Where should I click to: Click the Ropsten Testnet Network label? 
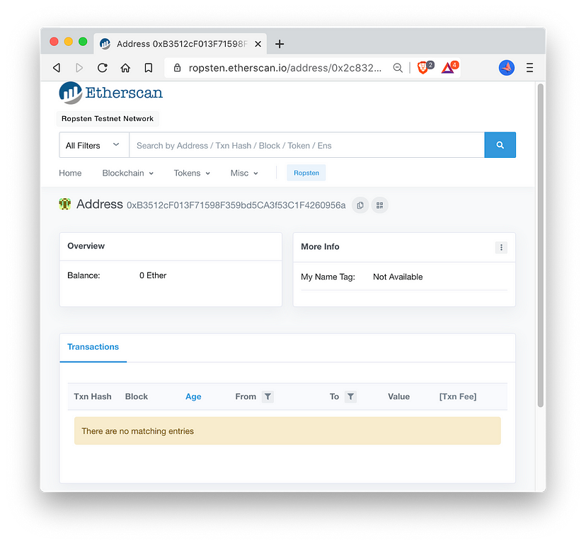[x=108, y=119]
